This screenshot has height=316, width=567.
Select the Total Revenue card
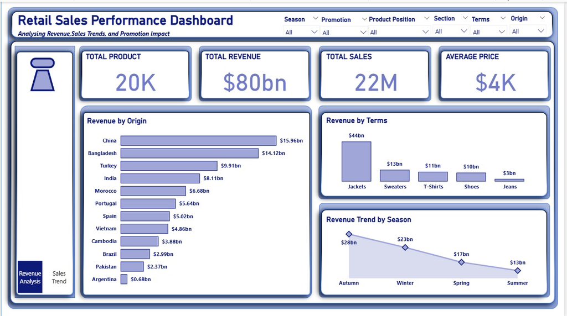(x=255, y=75)
